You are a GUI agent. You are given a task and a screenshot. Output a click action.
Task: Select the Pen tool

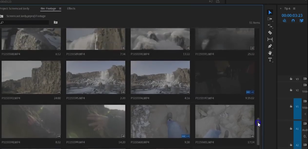[270, 46]
